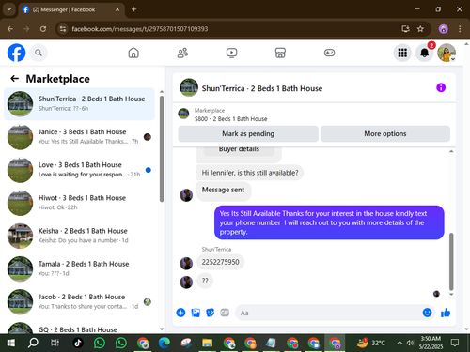
Task: Click the chat header house thumbnail
Action: tap(189, 87)
